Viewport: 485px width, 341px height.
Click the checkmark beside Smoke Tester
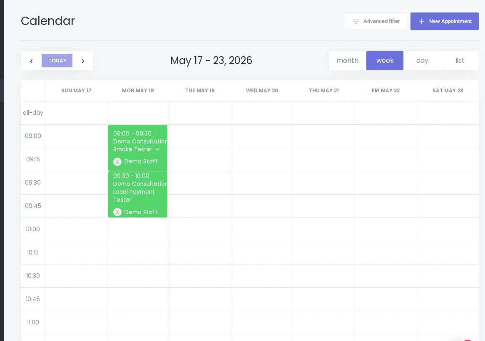[158, 149]
